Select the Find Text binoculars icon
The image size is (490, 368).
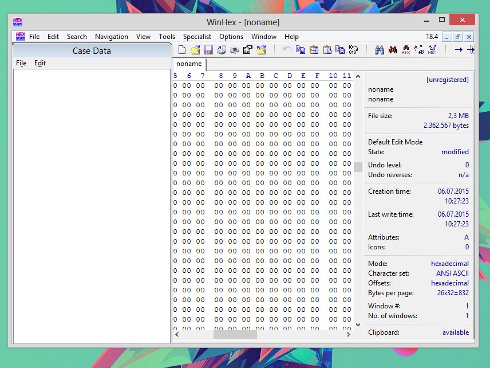(380, 50)
